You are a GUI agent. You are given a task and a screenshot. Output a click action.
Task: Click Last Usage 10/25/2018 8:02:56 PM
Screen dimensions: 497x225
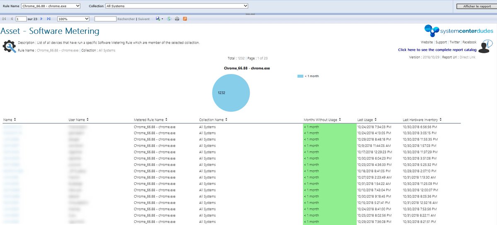(x=375, y=215)
